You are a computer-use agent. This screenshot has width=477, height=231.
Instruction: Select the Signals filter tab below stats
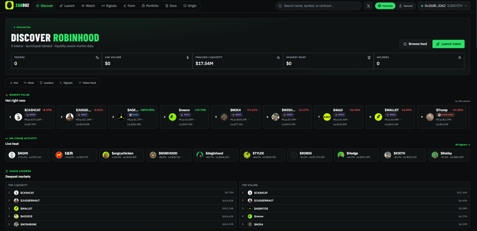pyautogui.click(x=66, y=83)
